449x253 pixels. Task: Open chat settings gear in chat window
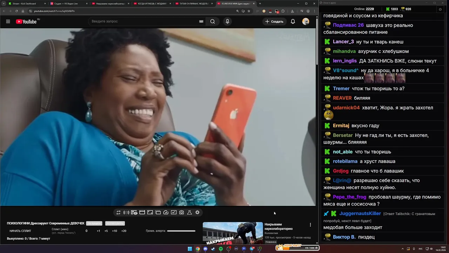[440, 9]
